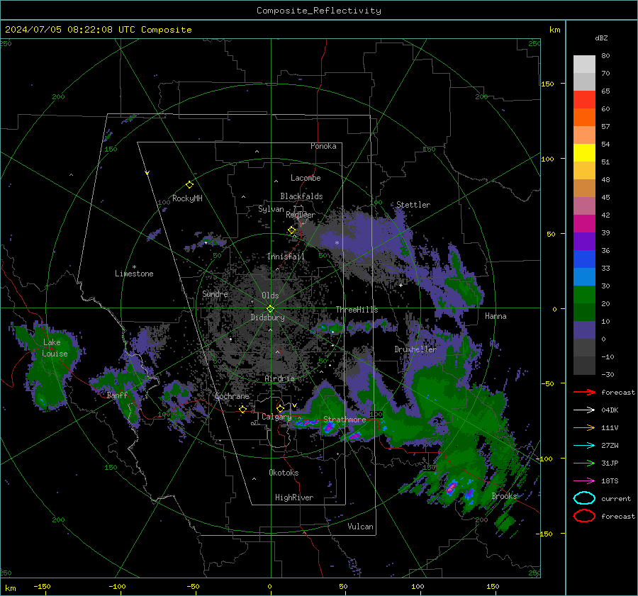Click the cyan current ellipse icon
638x596 pixels.
click(584, 498)
